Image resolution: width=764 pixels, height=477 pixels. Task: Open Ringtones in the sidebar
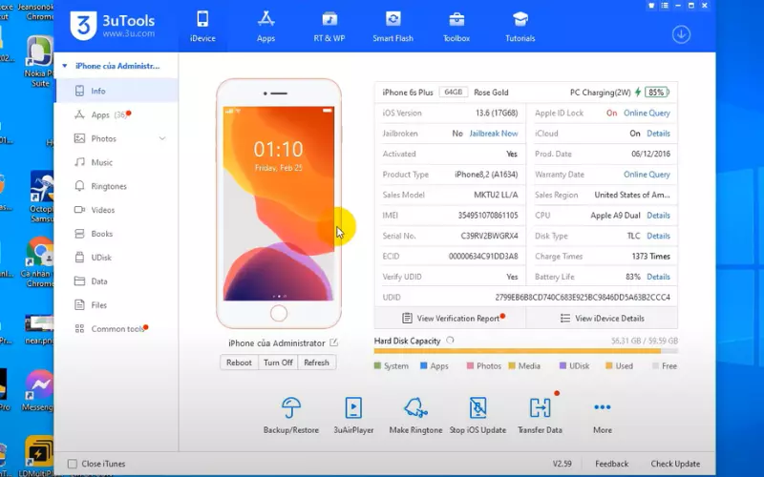[117, 186]
